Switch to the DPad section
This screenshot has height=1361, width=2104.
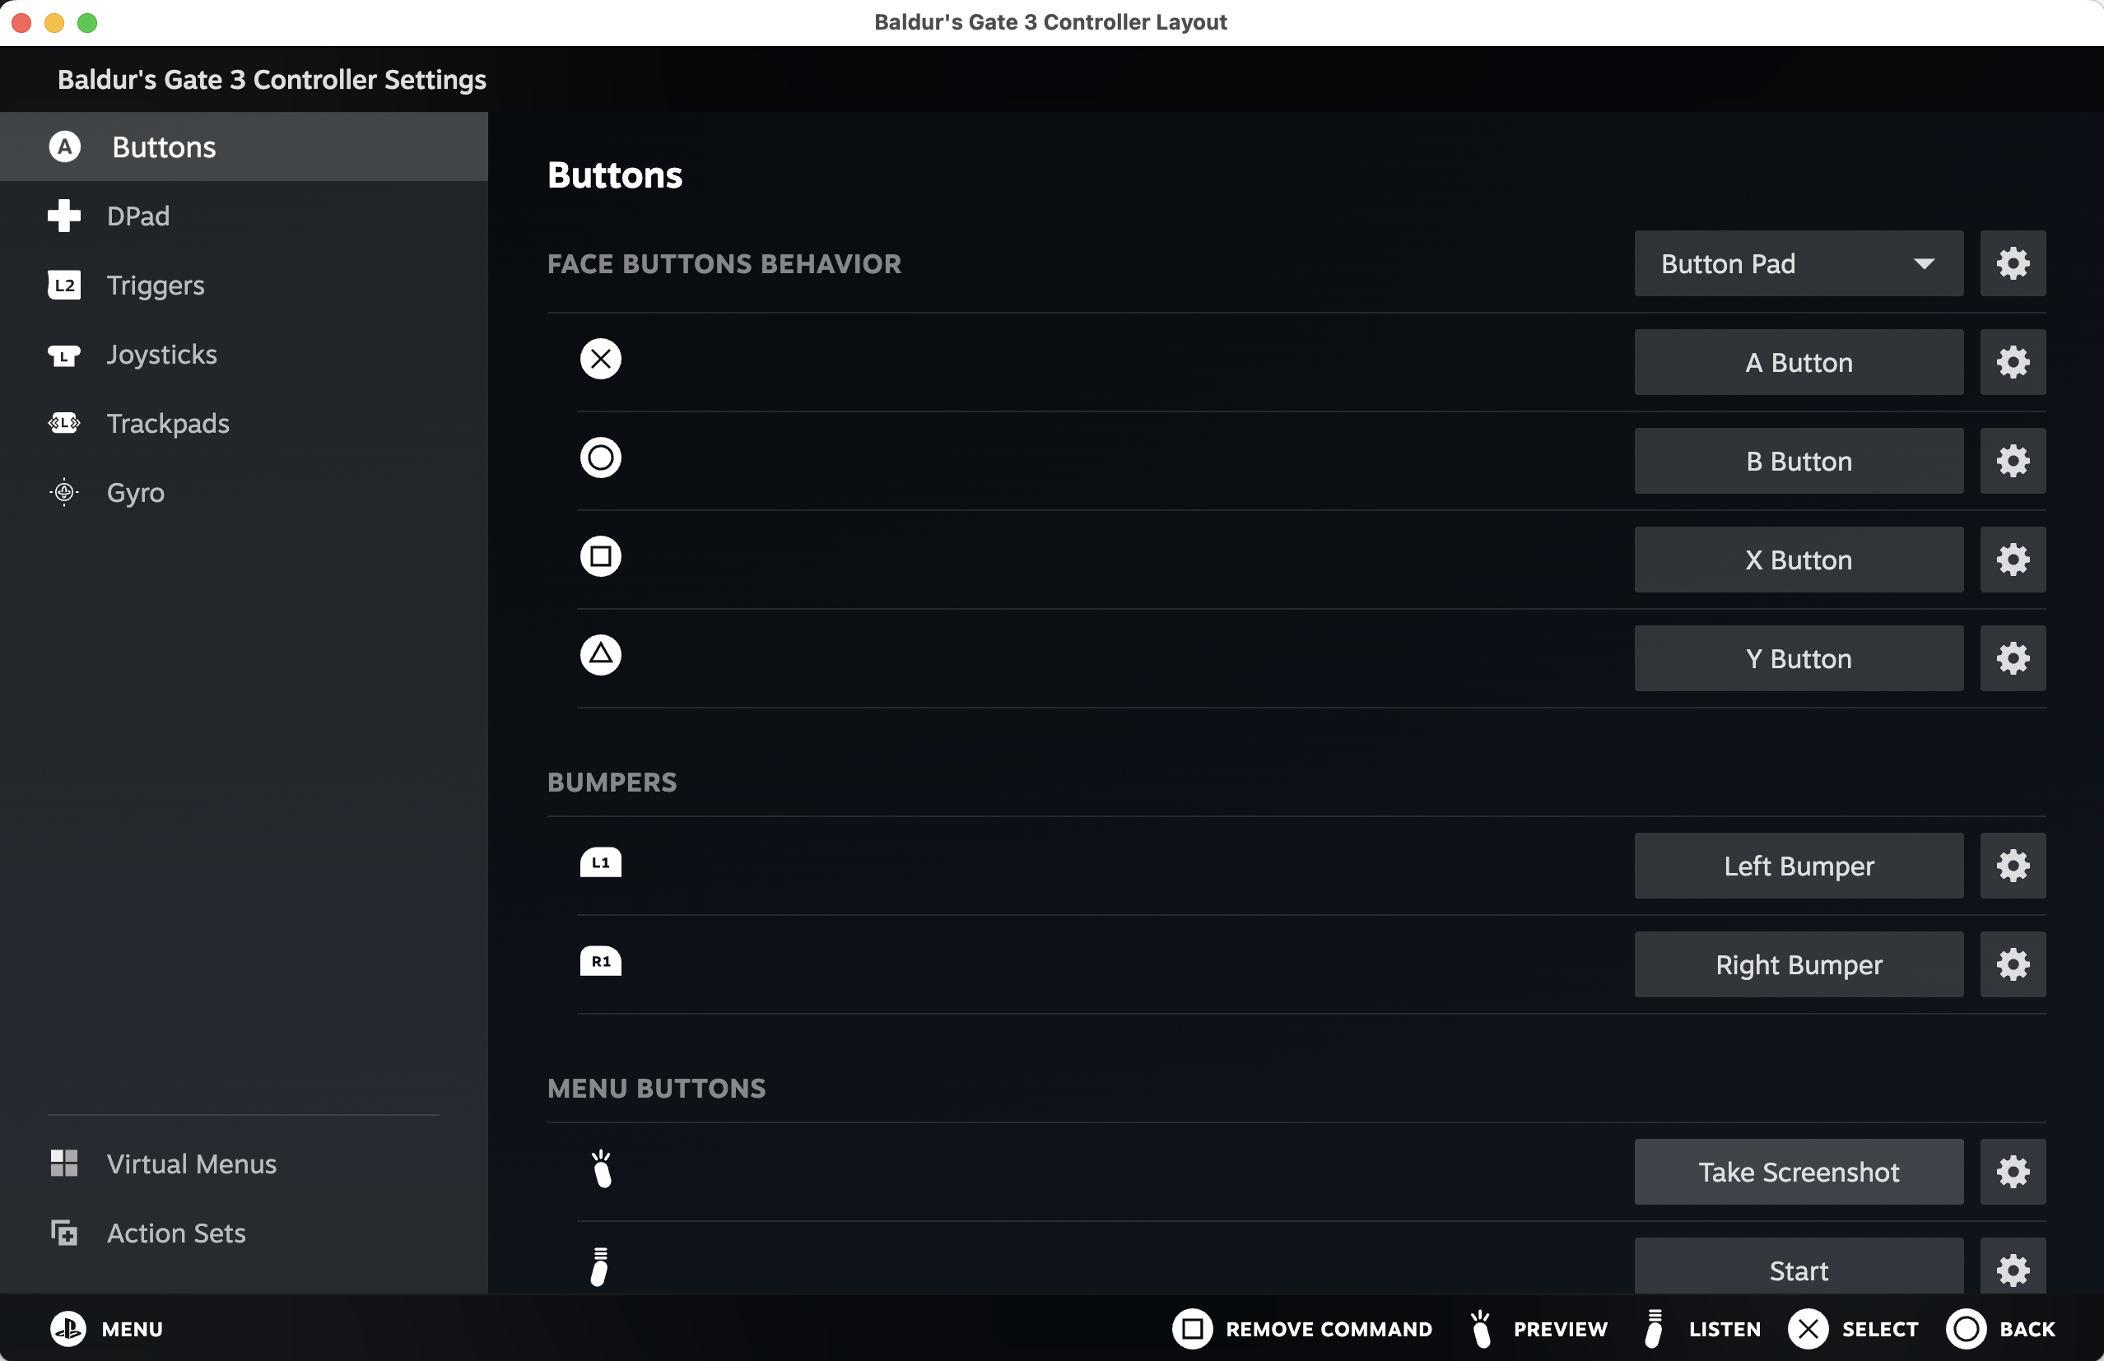coord(138,216)
